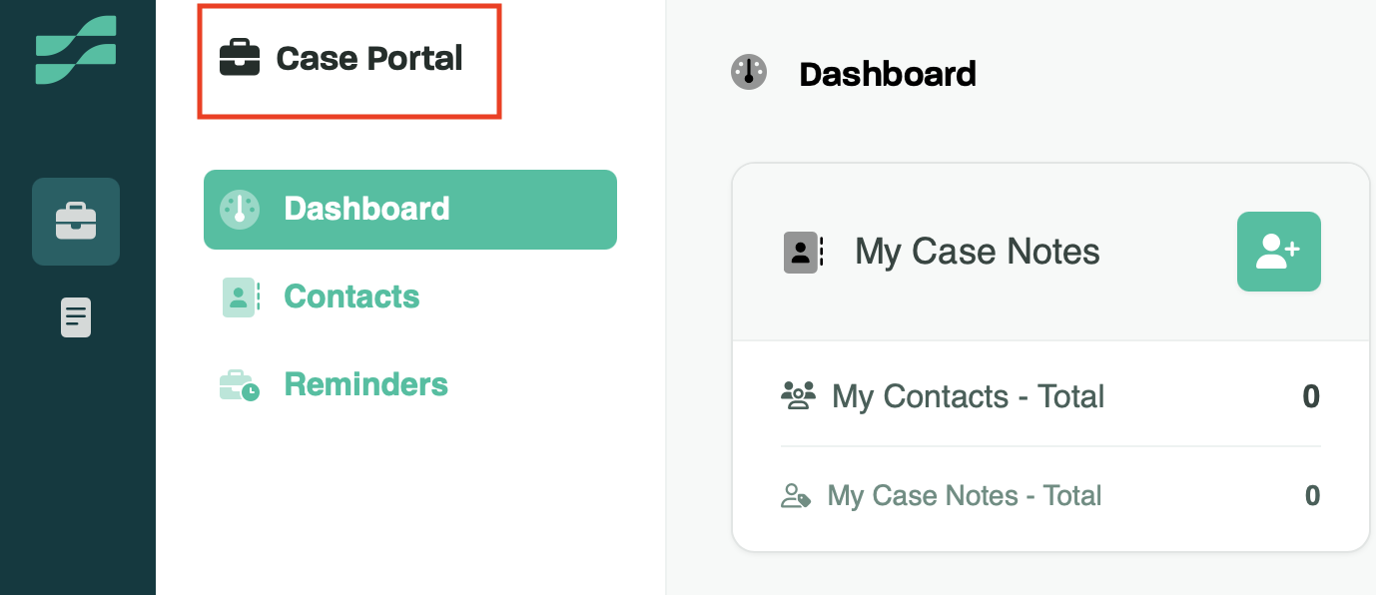Click the Reminders briefcase-clock icon in the sidebar
The width and height of the screenshot is (1376, 595).
(x=240, y=384)
